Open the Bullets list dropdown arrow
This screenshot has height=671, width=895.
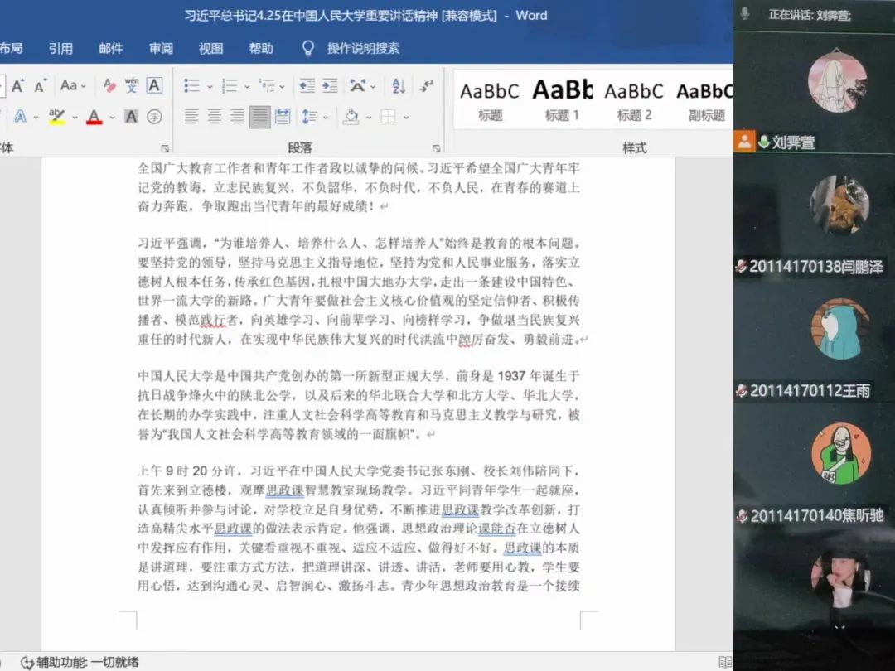click(x=210, y=86)
